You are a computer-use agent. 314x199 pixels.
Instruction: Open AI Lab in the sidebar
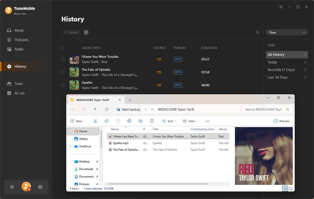pos(16,93)
